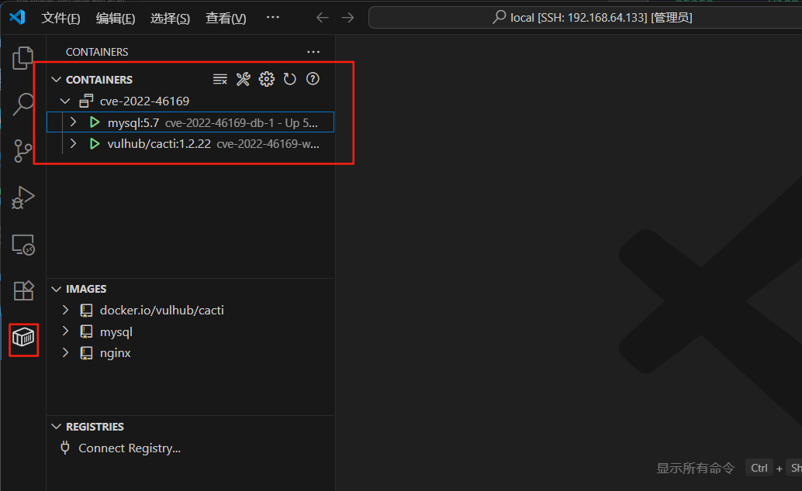Image resolution: width=802 pixels, height=491 pixels.
Task: Collapse the IMAGES section
Action: pyautogui.click(x=57, y=289)
